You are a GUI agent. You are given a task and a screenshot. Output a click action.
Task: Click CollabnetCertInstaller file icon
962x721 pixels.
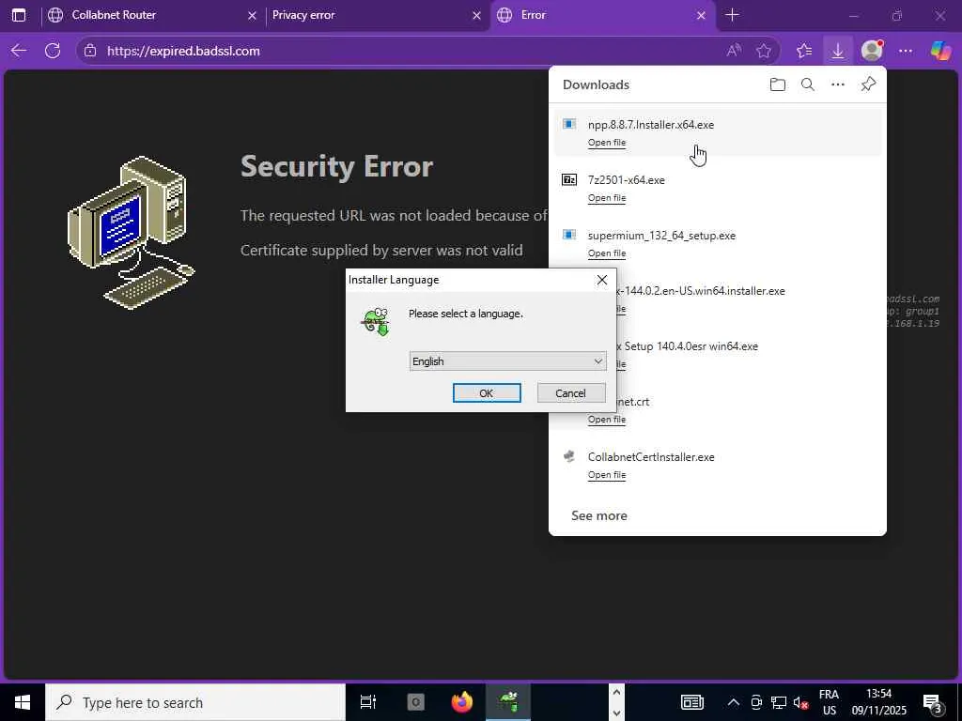(x=569, y=457)
